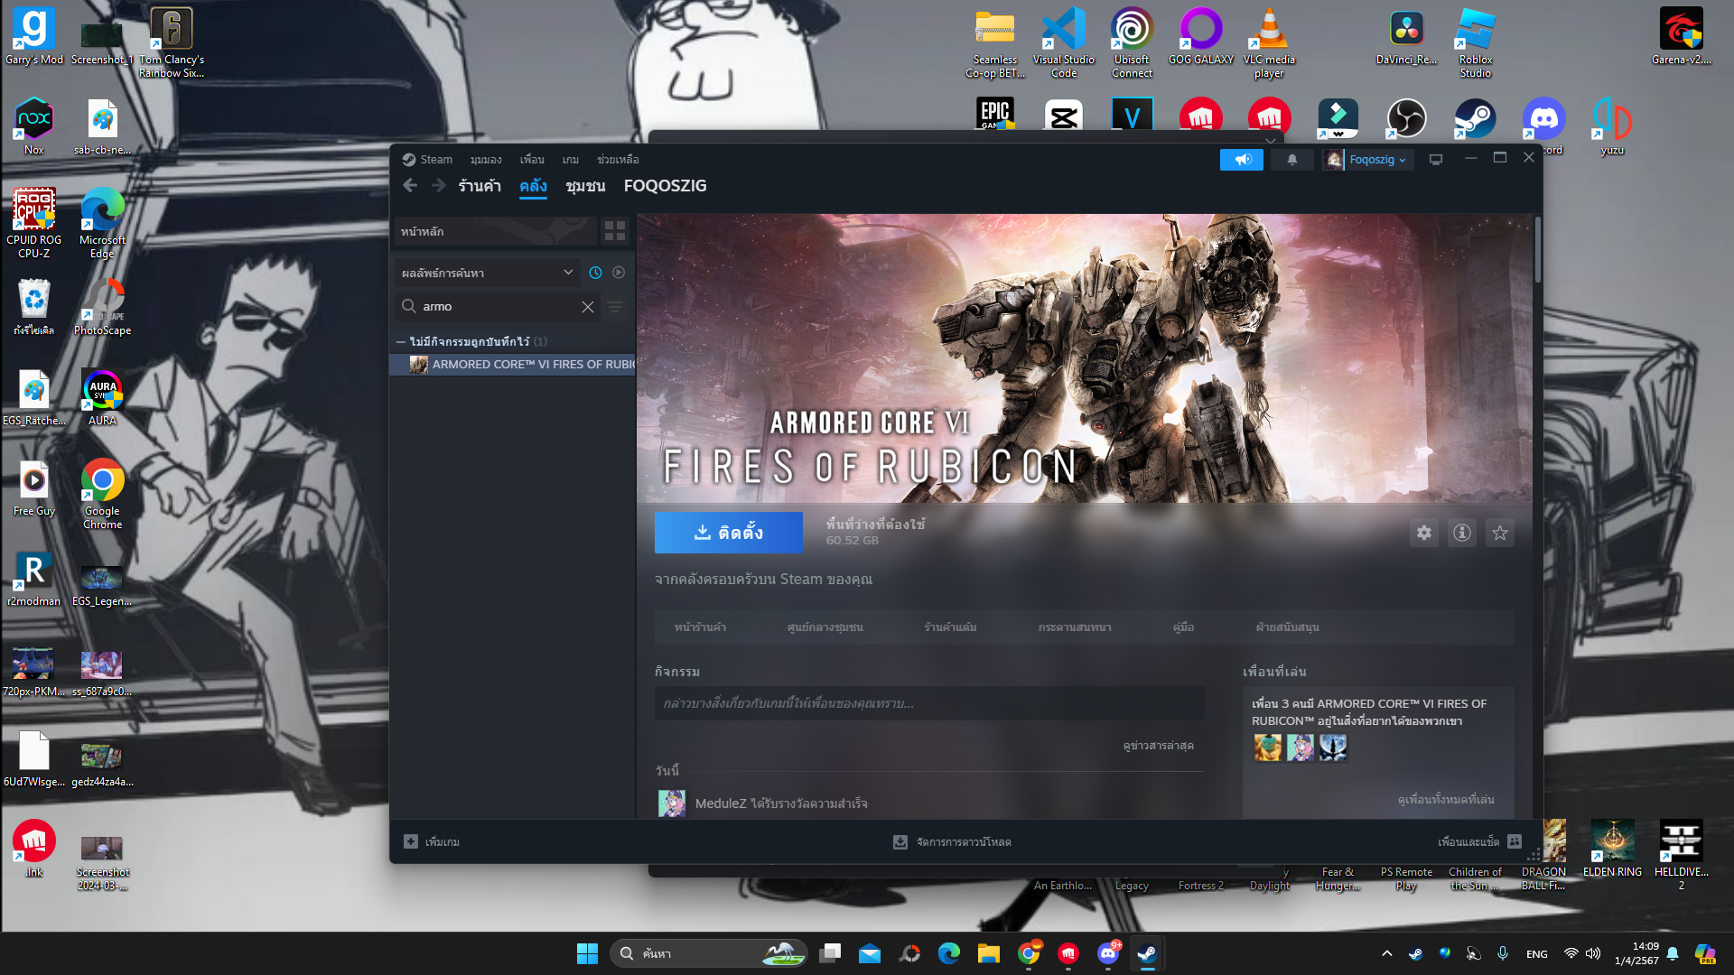1734x975 pixels.
Task: Click the เพิ่มเกม add game button
Action: point(432,841)
